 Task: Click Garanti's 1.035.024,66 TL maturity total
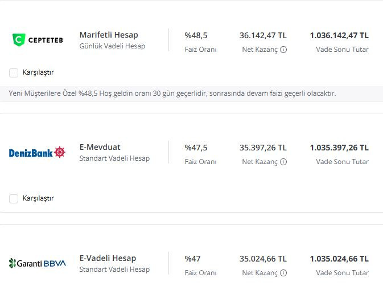point(339,259)
